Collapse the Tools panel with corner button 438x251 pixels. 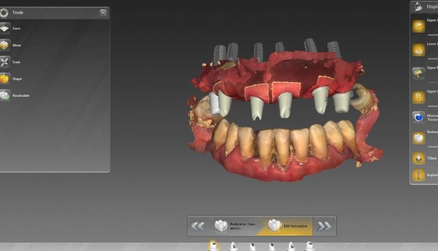pos(103,12)
